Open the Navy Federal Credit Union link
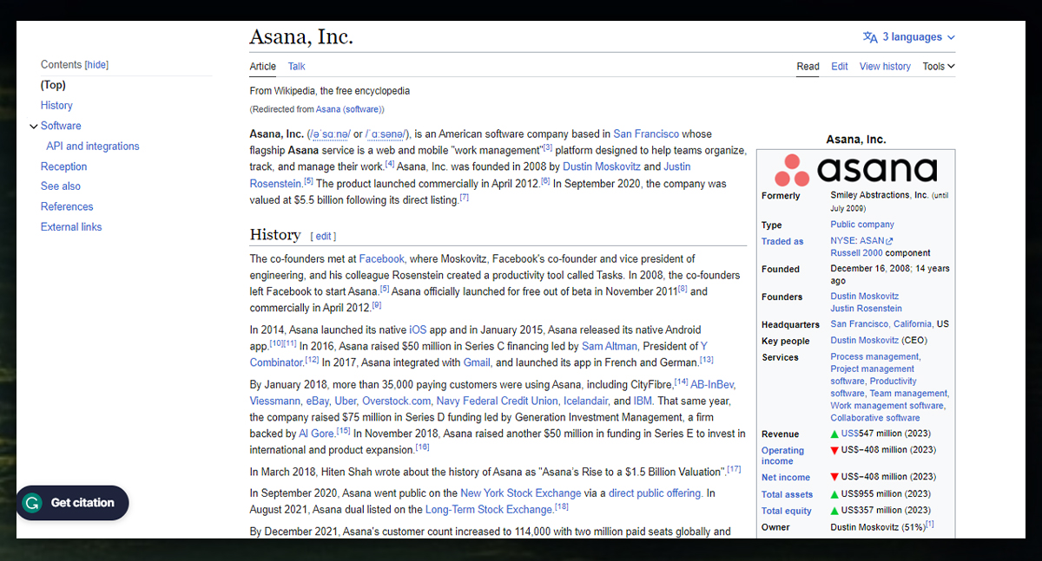1042x561 pixels. [497, 401]
